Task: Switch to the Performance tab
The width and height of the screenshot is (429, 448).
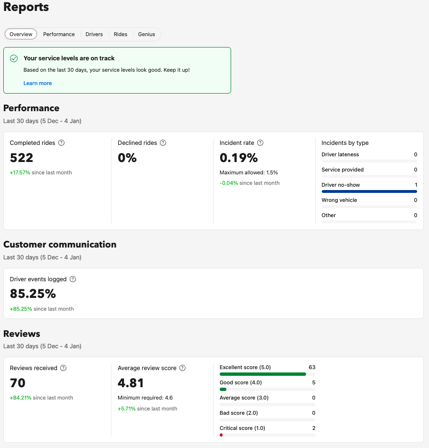Action: point(59,34)
